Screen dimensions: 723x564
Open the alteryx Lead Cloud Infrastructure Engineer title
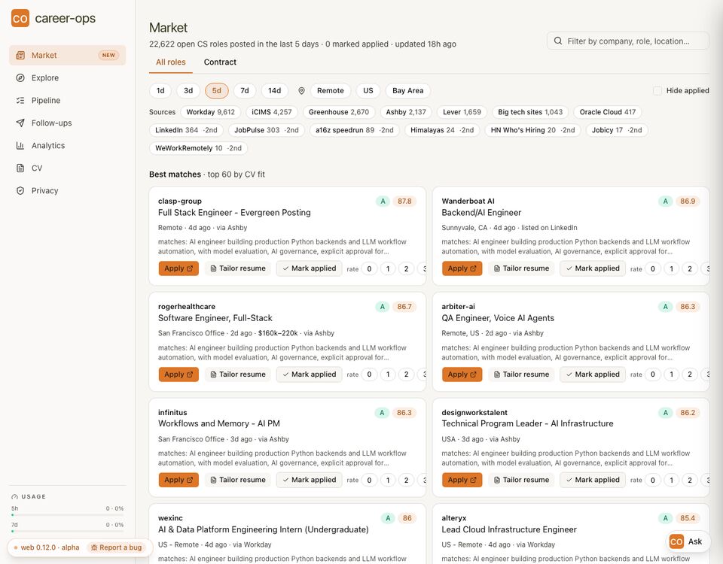point(509,529)
